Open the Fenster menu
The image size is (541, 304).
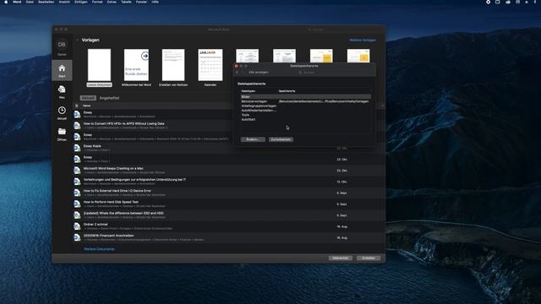point(141,2)
